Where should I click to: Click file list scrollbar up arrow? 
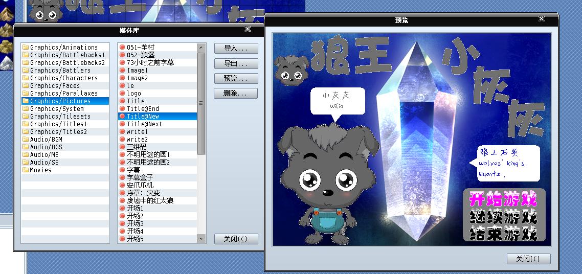tap(201, 47)
